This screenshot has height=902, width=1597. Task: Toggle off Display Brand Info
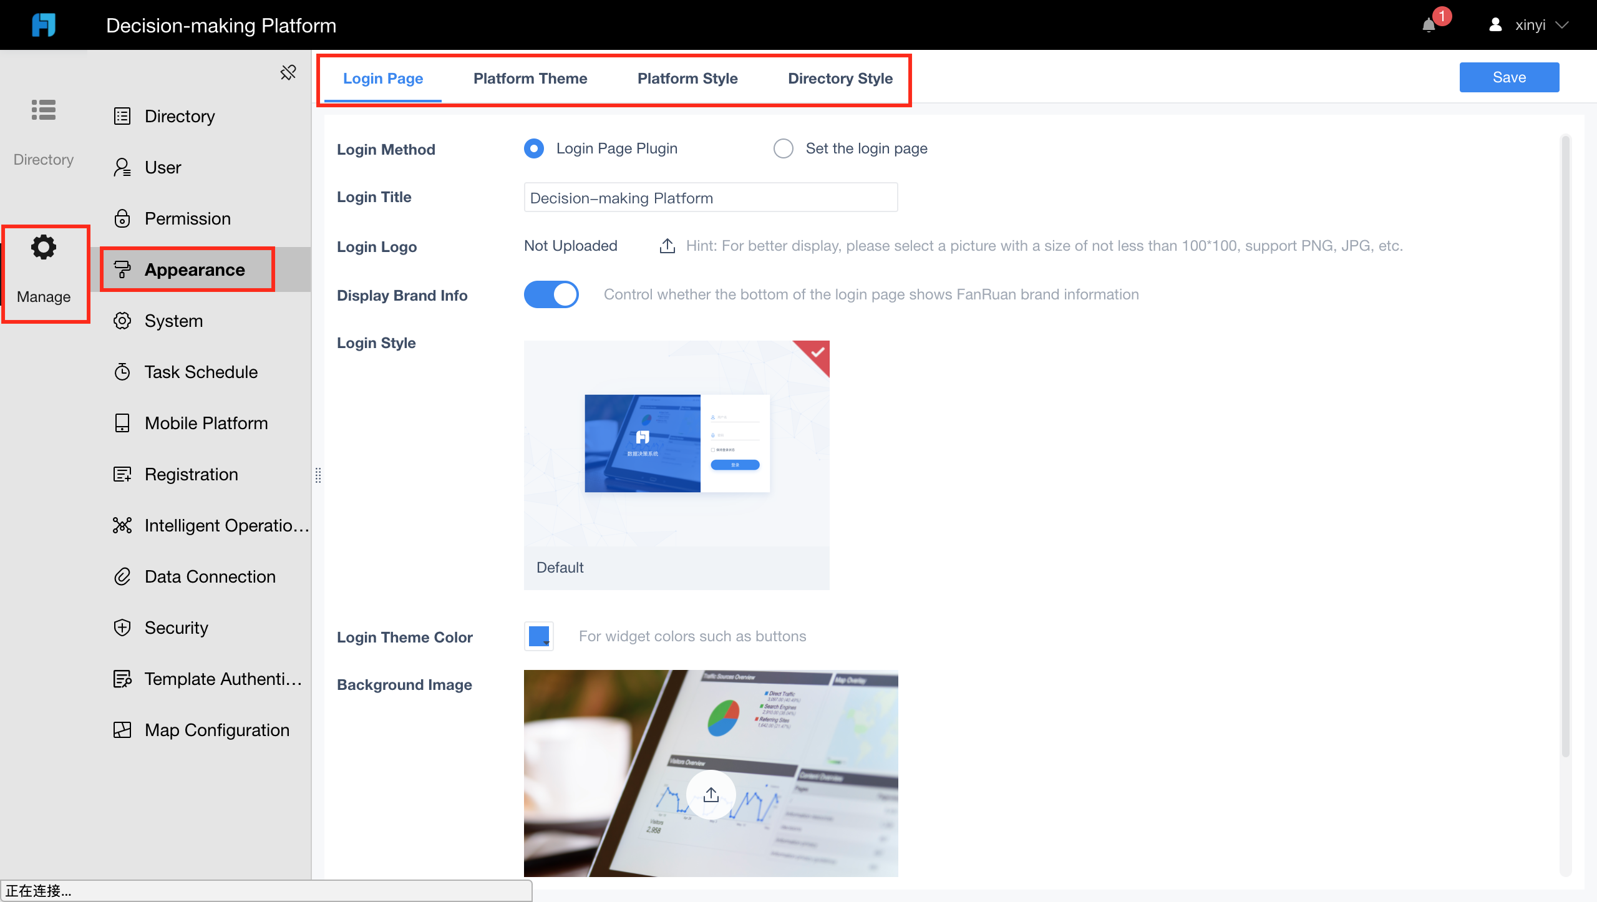(551, 294)
